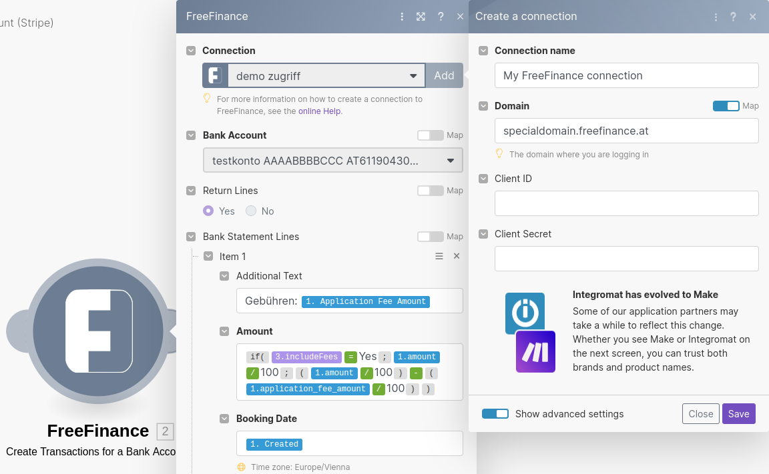Image resolution: width=769 pixels, height=474 pixels.
Task: Toggle the Map switch for Bank Account
Action: click(430, 135)
